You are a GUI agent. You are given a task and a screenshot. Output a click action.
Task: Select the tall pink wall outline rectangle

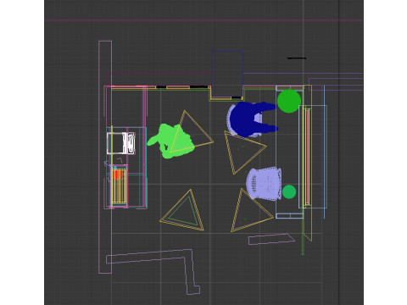(x=105, y=158)
